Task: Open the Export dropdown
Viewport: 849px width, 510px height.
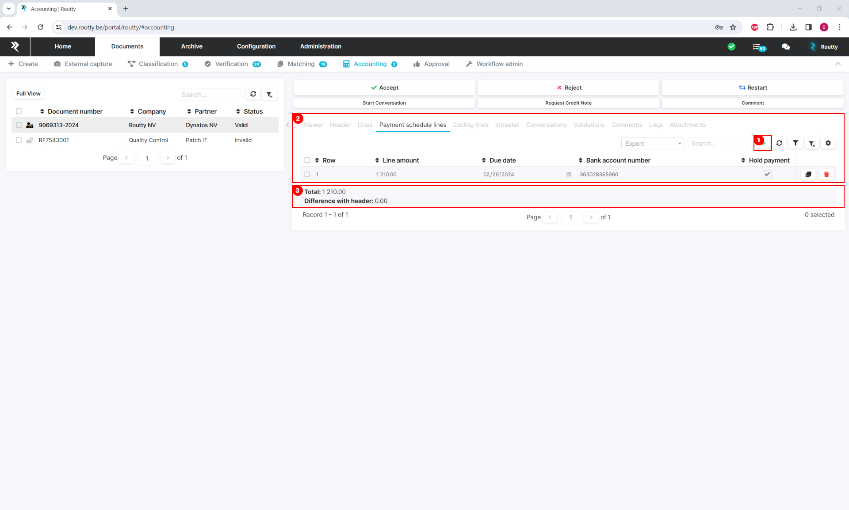Action: tap(652, 144)
